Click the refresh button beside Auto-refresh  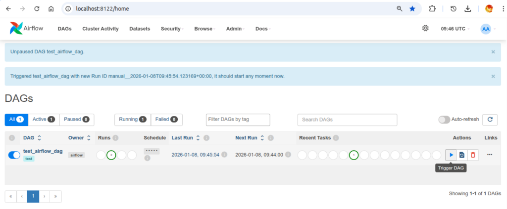490,120
